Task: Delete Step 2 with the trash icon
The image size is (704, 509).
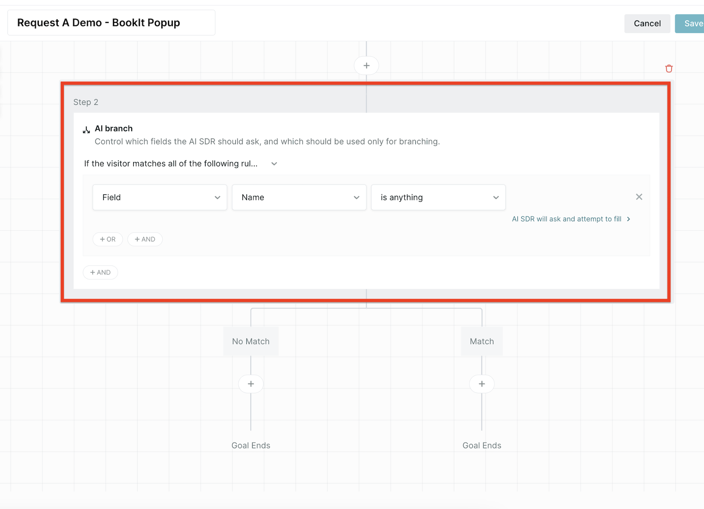Action: point(669,69)
